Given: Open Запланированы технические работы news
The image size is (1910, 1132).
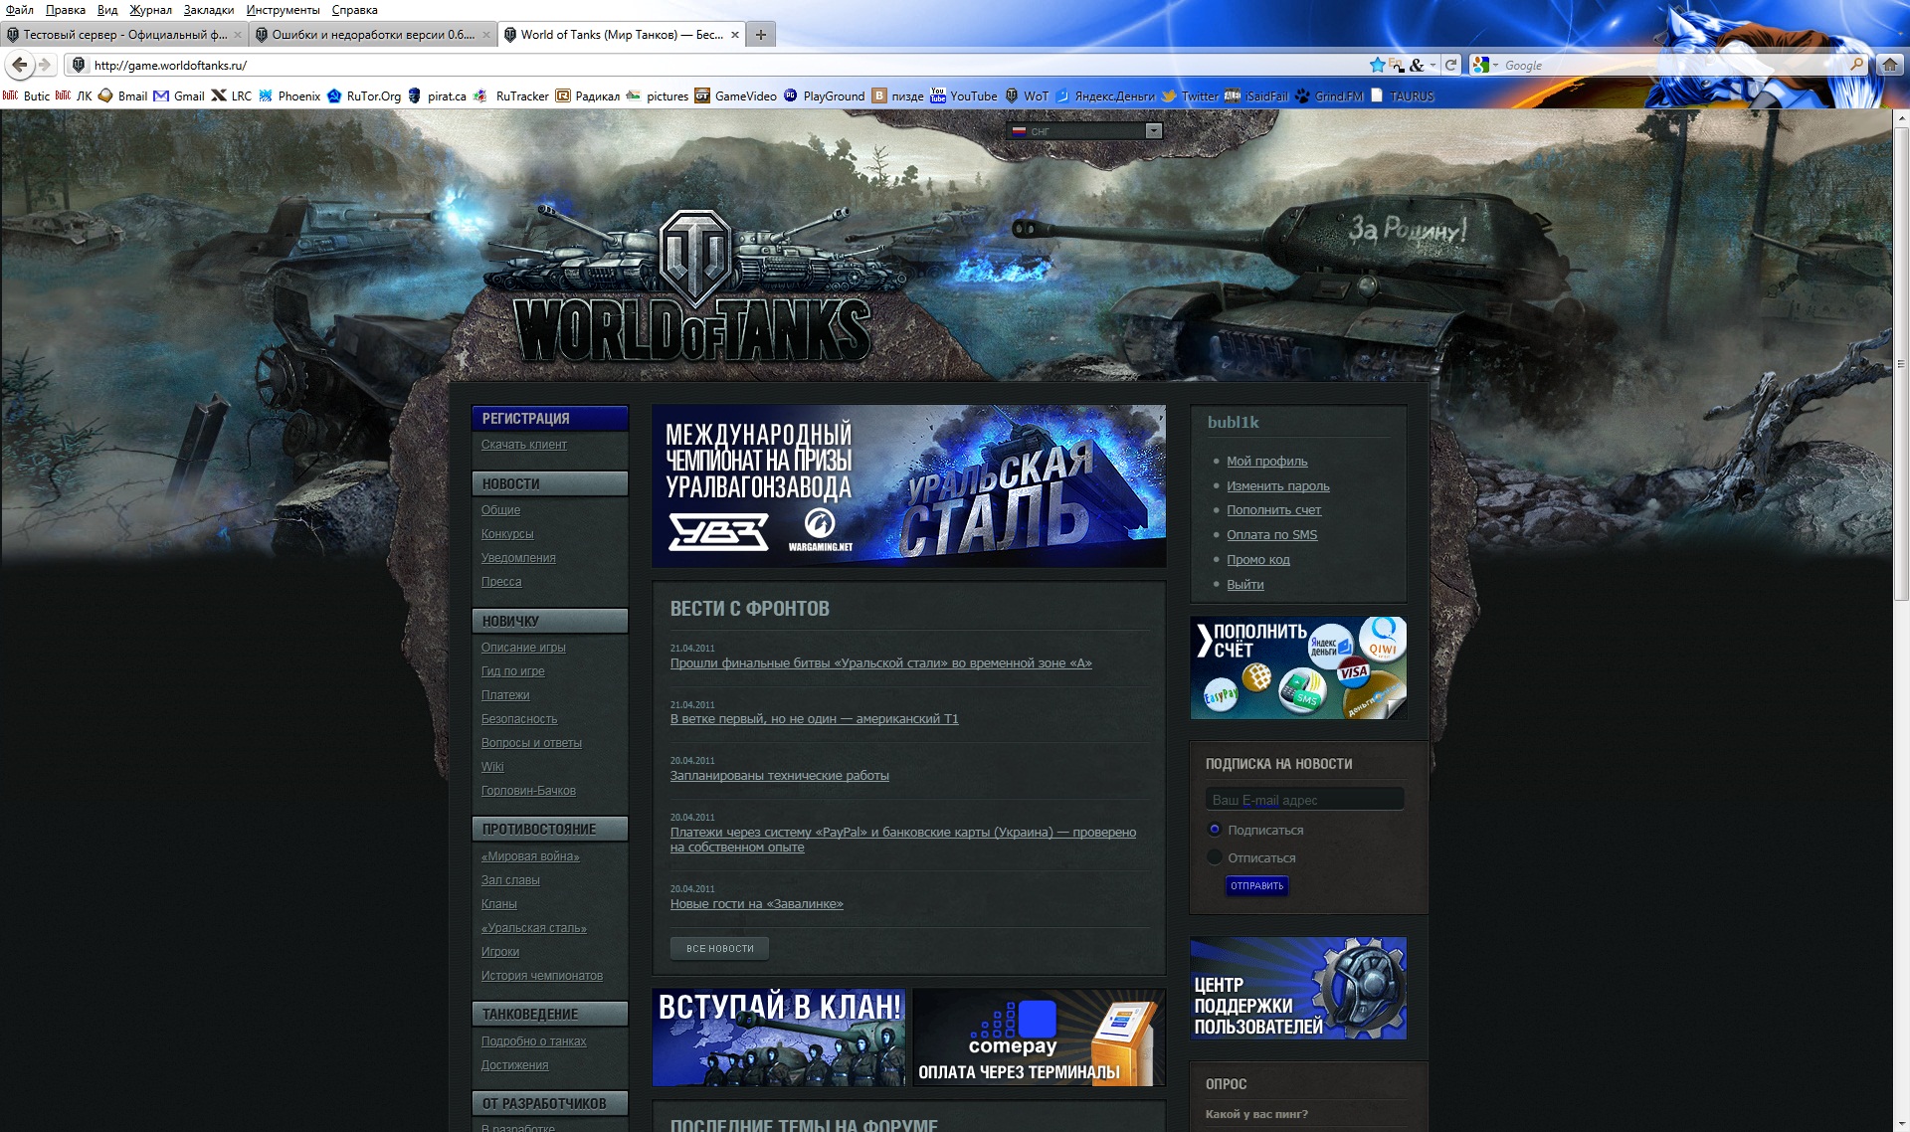Looking at the screenshot, I should click(779, 775).
